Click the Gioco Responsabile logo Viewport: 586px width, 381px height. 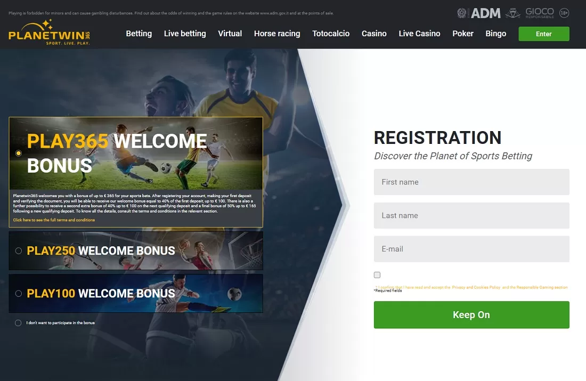[539, 13]
